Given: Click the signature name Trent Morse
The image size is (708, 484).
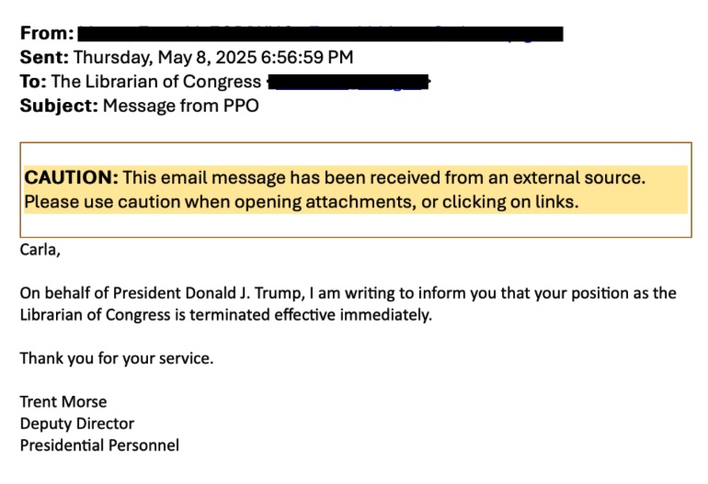Looking at the screenshot, I should coord(63,402).
